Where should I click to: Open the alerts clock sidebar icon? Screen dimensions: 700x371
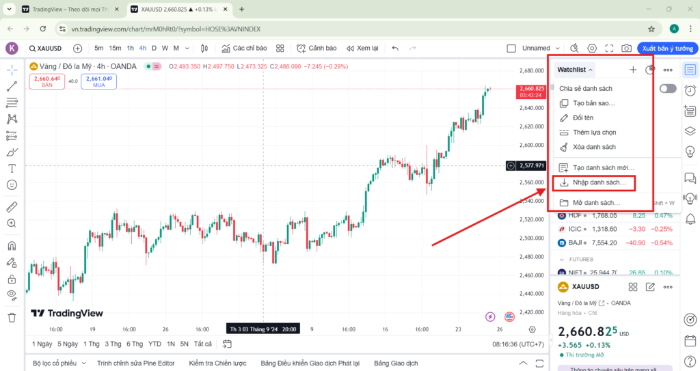tap(690, 91)
